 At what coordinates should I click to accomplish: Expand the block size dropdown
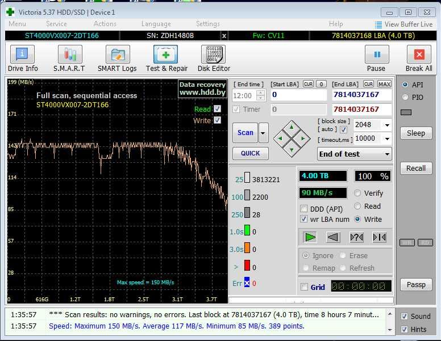click(x=386, y=125)
